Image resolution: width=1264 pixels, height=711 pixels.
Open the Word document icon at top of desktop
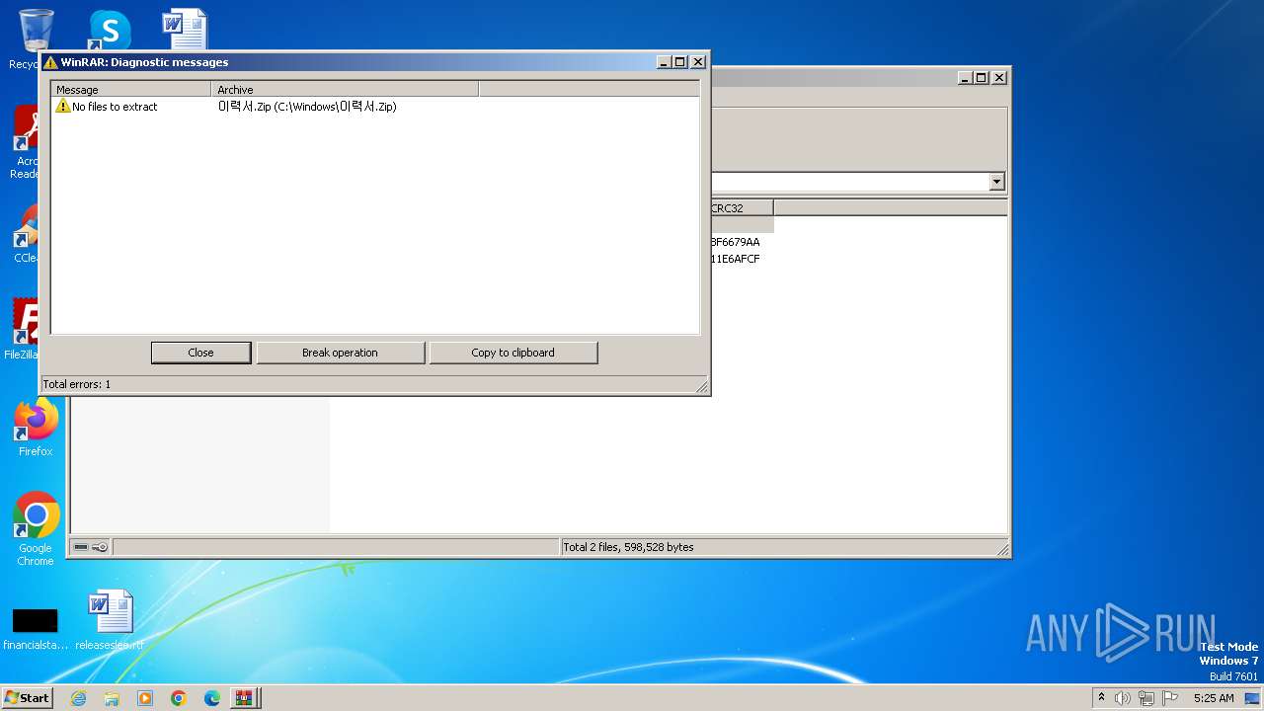pos(185,30)
